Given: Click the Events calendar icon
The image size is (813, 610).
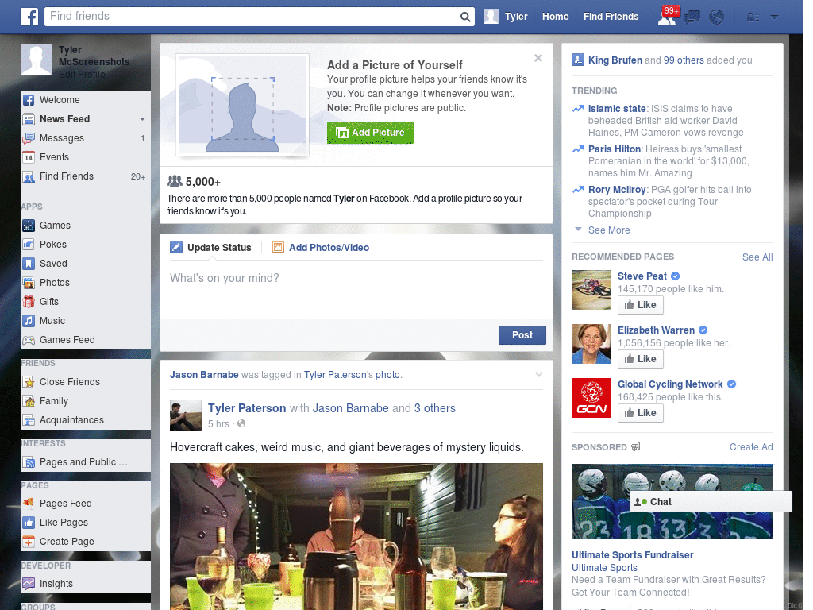Looking at the screenshot, I should point(29,157).
